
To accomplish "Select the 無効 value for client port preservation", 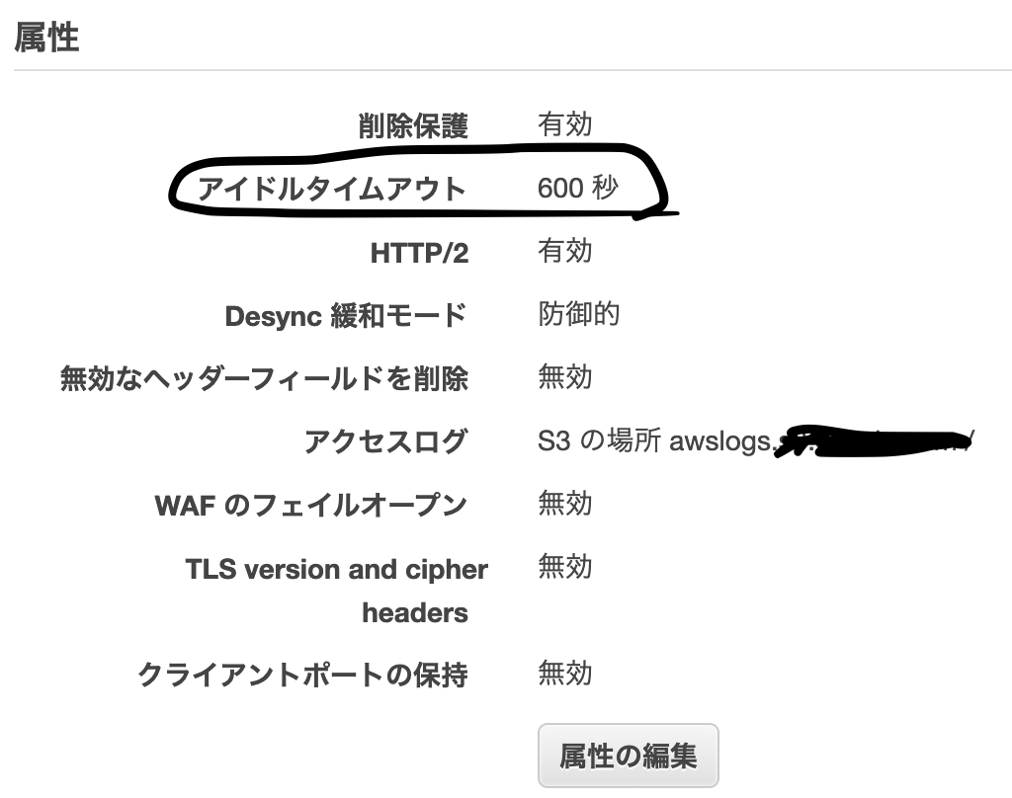I will 564,673.
